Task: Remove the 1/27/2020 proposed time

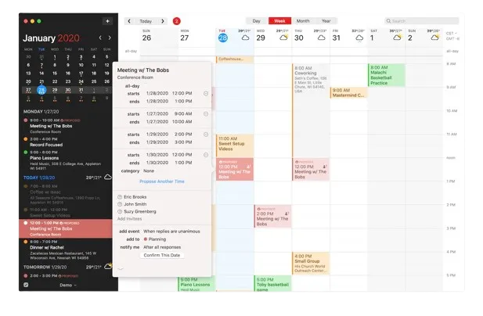Action: (206, 114)
